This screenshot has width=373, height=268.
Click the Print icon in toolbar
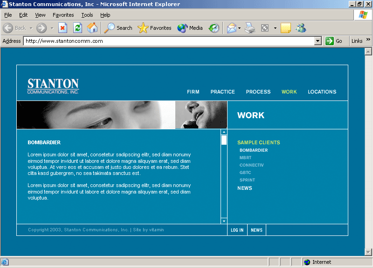coord(250,28)
